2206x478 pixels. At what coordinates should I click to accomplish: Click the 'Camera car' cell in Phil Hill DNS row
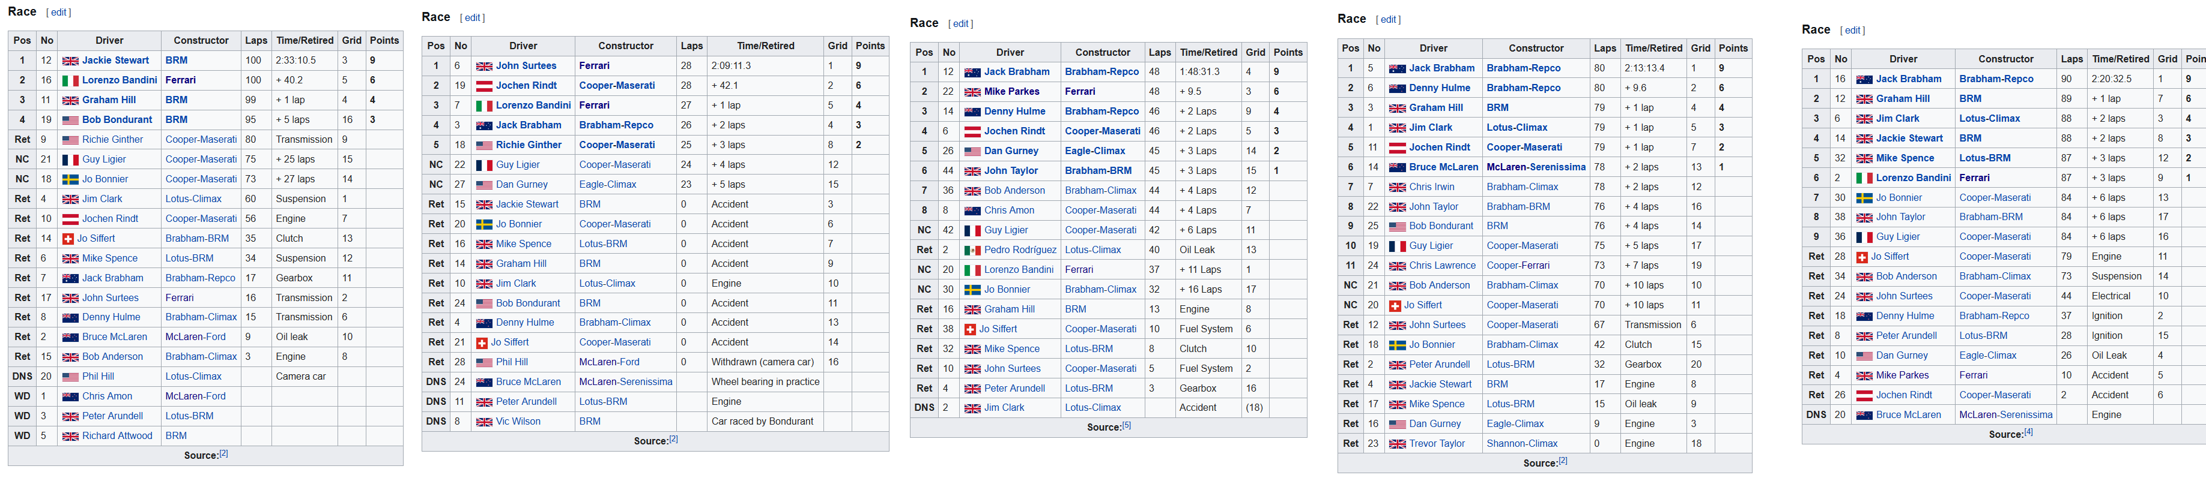coord(305,377)
